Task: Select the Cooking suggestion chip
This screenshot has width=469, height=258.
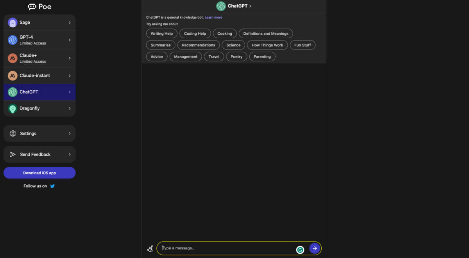Action: (x=224, y=33)
